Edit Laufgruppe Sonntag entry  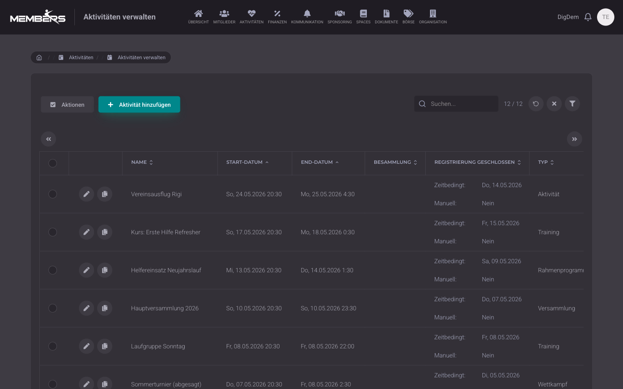point(87,346)
